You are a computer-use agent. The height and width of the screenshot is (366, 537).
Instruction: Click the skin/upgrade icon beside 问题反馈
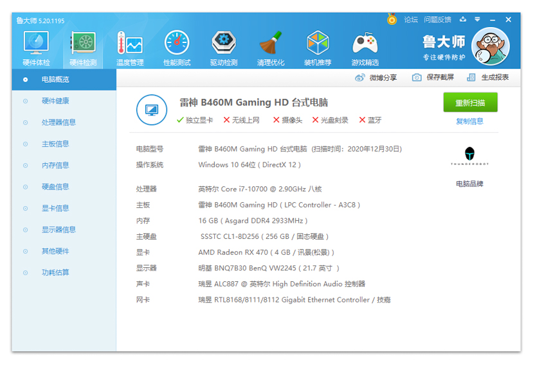[463, 19]
